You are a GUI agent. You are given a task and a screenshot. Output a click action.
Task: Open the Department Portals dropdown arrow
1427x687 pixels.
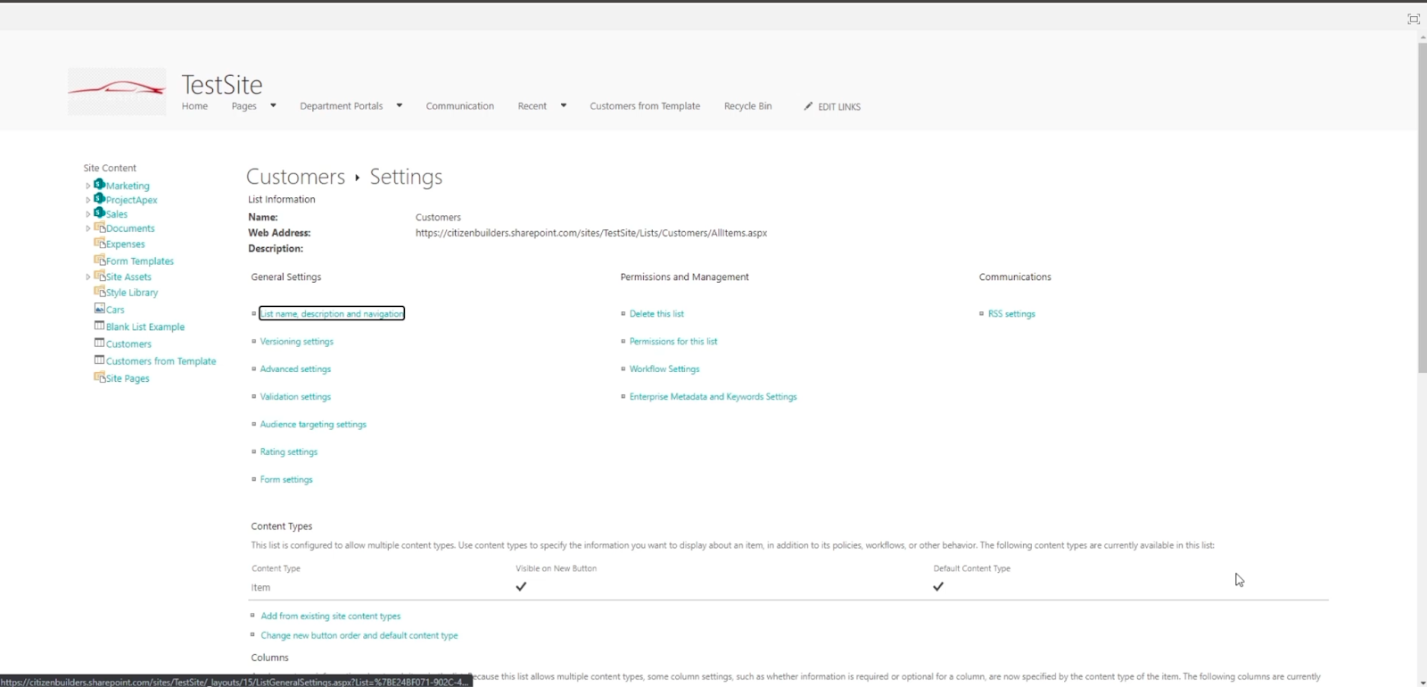[x=400, y=105]
